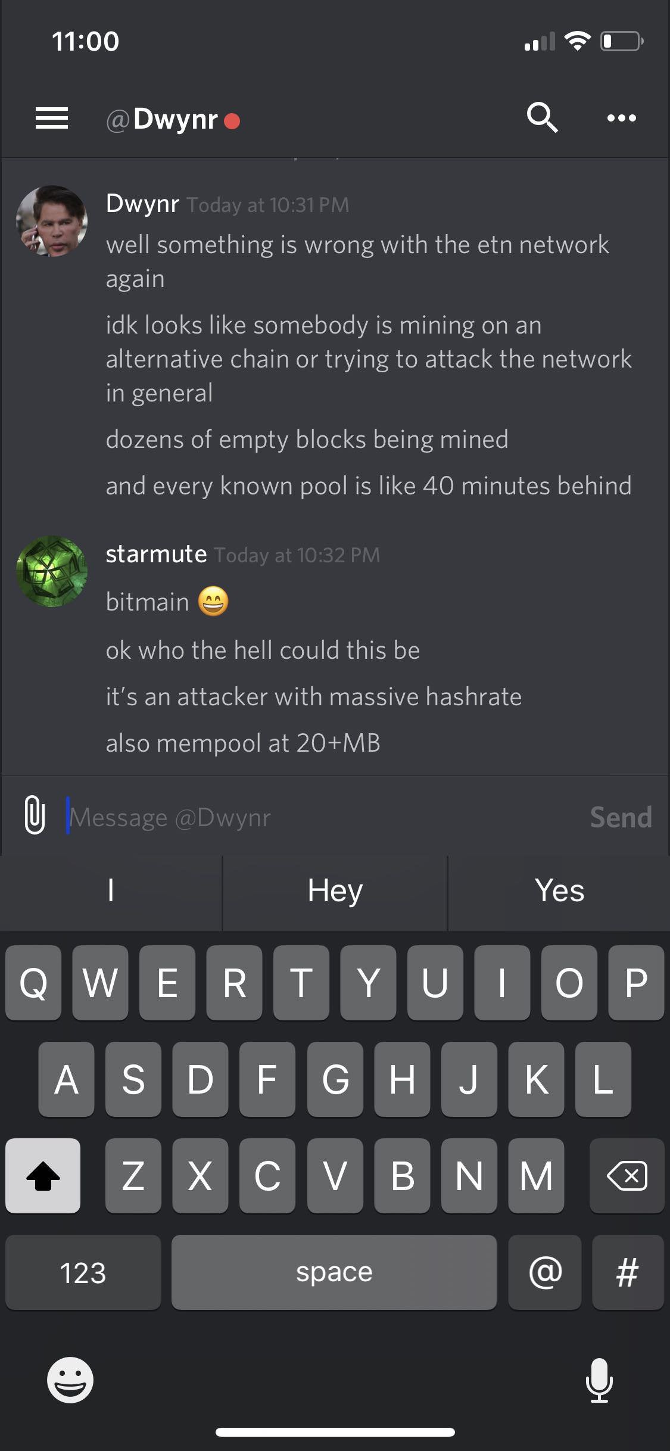Screen dimensions: 670x1451
Task: Toggle the shift key
Action: [x=43, y=1176]
